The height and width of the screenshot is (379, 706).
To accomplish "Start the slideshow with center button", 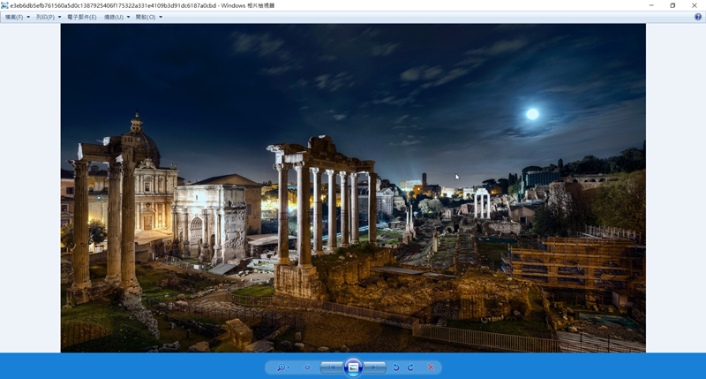I will click(353, 368).
